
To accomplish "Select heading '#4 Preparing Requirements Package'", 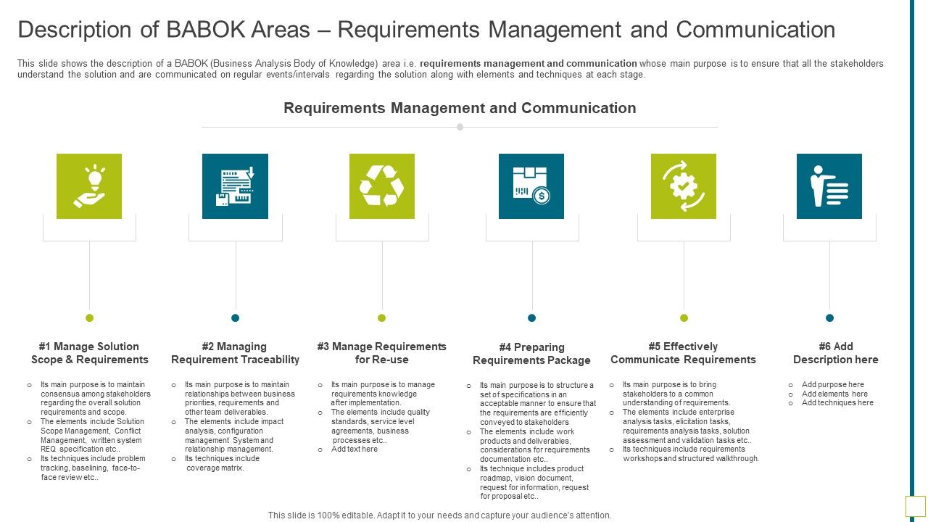I will 531,354.
